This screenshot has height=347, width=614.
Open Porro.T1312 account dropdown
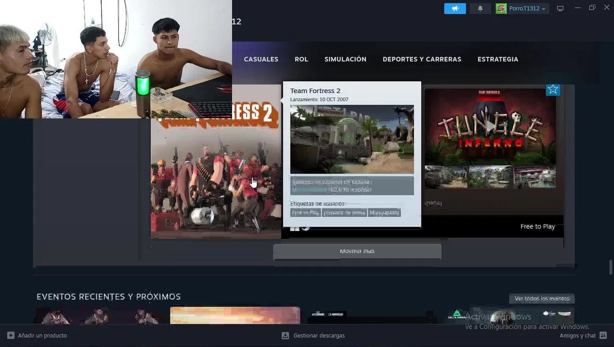point(523,9)
